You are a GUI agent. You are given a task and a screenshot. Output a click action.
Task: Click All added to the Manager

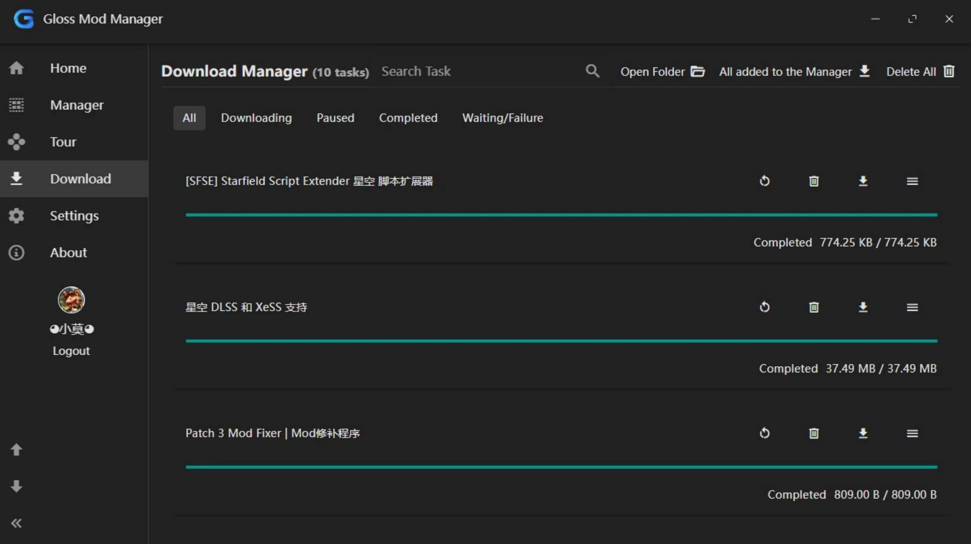(795, 72)
